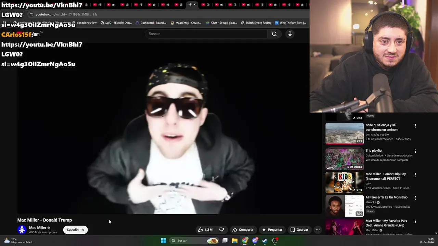Close the active YouTube tab
438x246 pixels.
point(195,4)
